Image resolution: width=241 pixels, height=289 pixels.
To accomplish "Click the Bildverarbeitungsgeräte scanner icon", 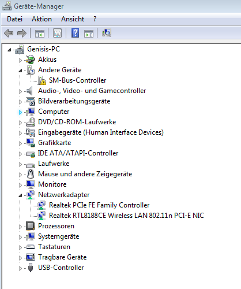I will [31, 101].
